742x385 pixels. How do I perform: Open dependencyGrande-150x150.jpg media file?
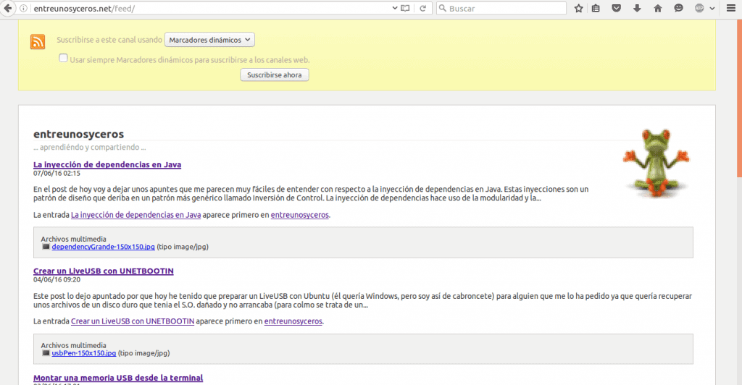[x=103, y=247]
